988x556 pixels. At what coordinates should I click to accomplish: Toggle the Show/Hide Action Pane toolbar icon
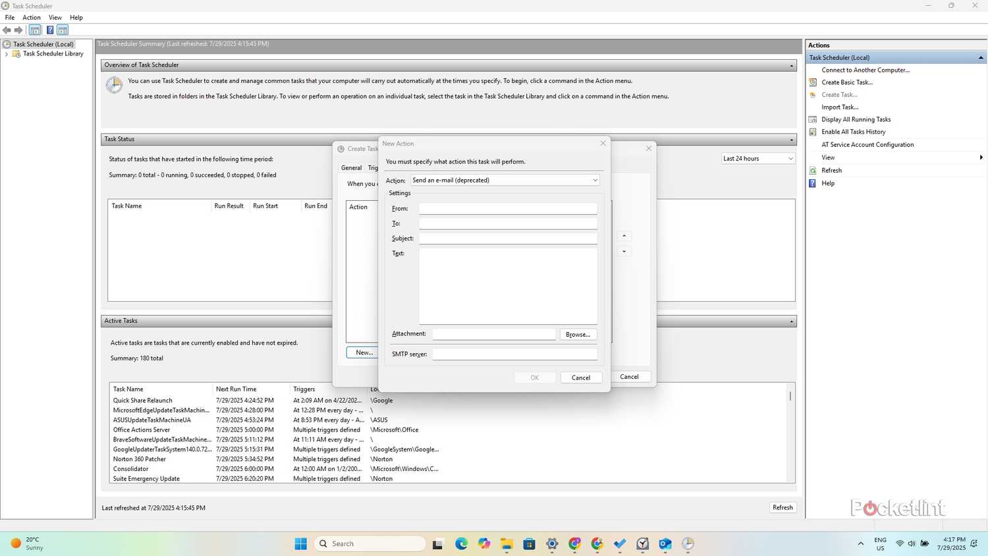pos(61,30)
